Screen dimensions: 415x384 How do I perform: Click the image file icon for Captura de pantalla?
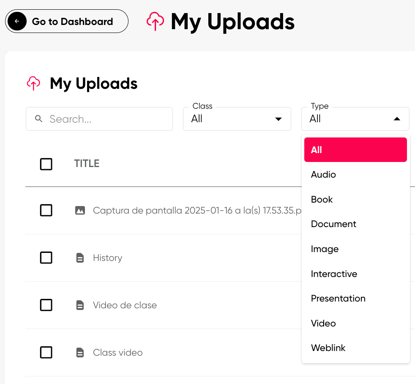[x=80, y=211]
